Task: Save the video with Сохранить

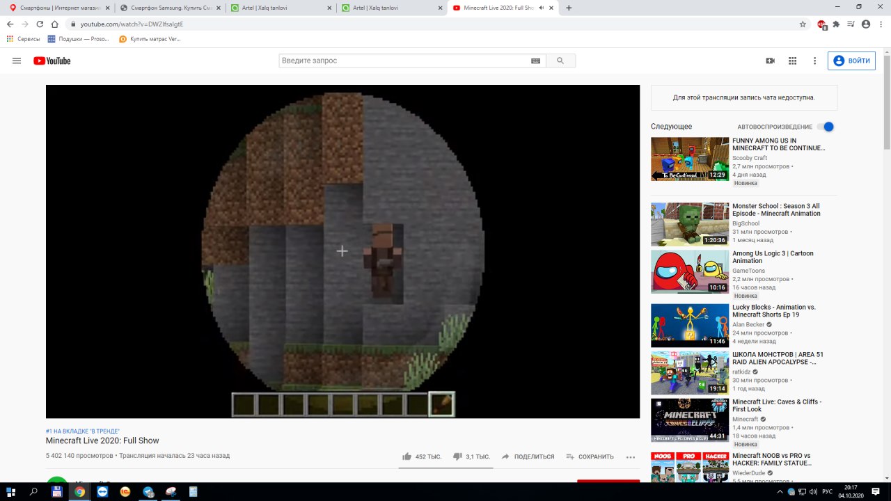Action: 590,456
